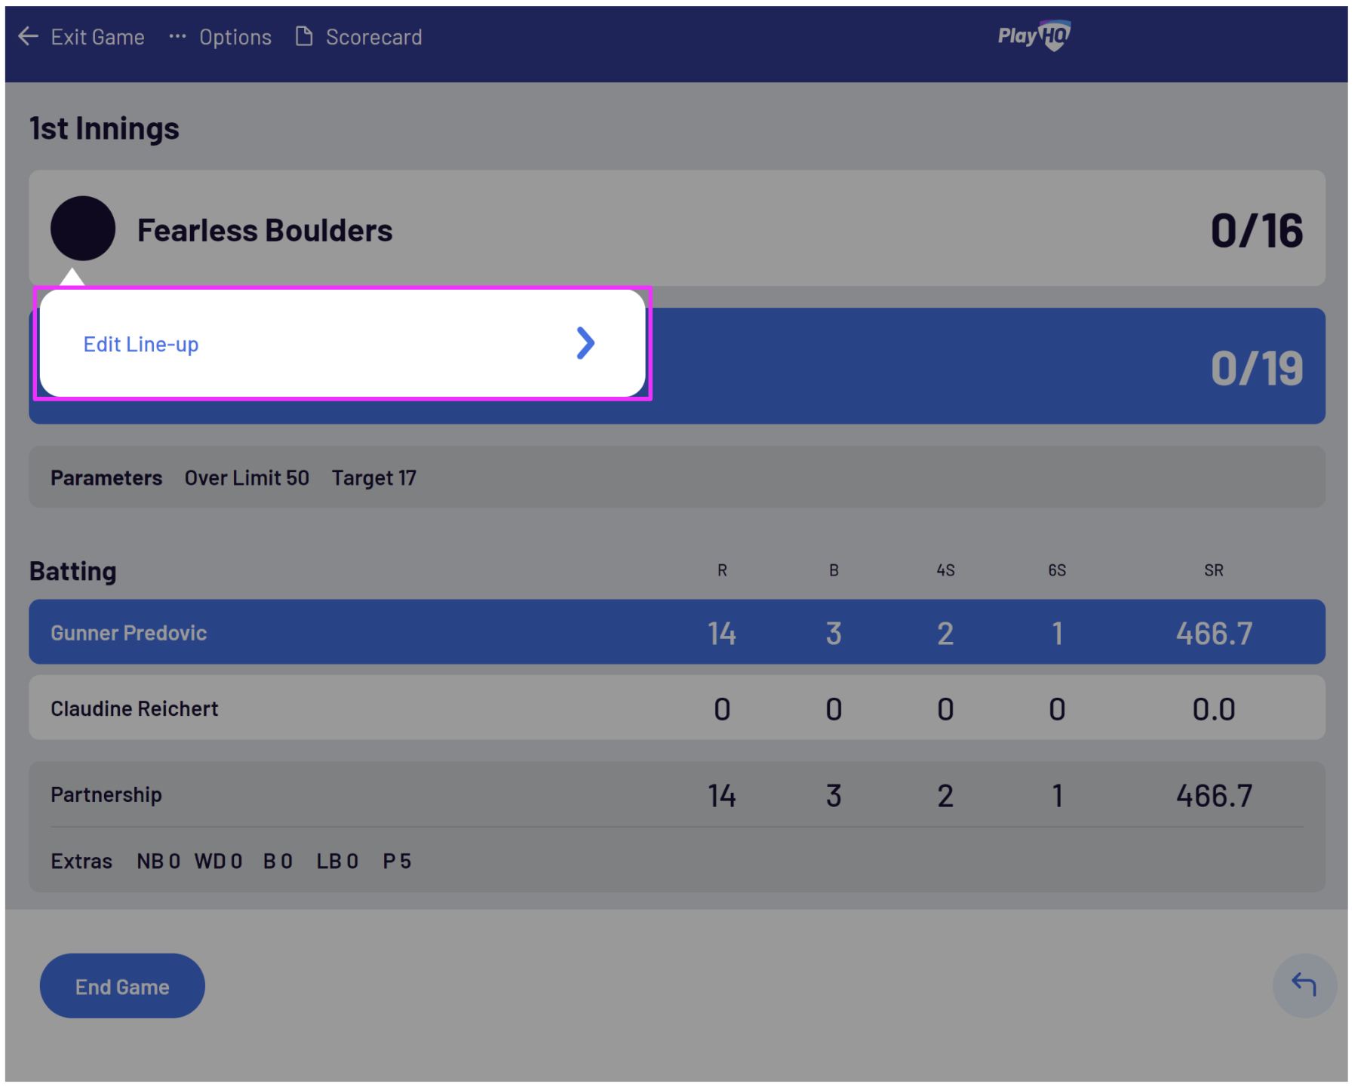Click the Scorecard document icon
The image size is (1364, 1090).
pos(304,36)
